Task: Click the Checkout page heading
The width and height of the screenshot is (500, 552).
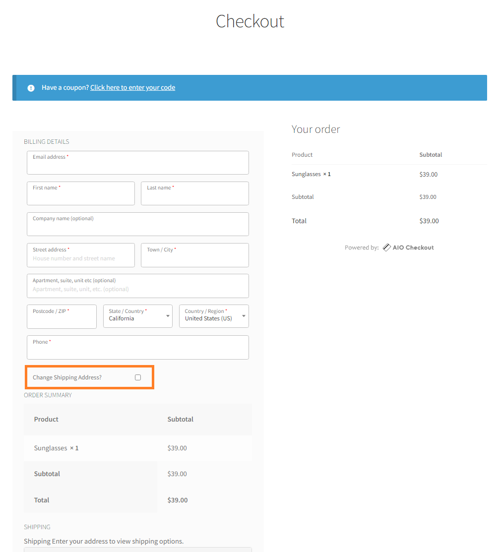Action: coord(250,21)
